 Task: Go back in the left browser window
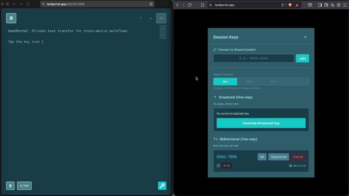[x=14, y=4]
